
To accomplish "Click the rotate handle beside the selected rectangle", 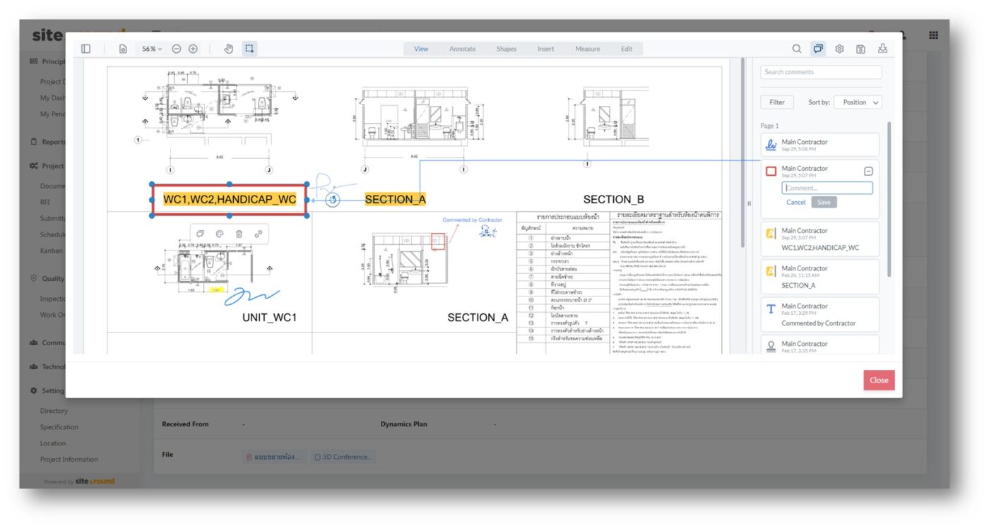I will pos(333,200).
